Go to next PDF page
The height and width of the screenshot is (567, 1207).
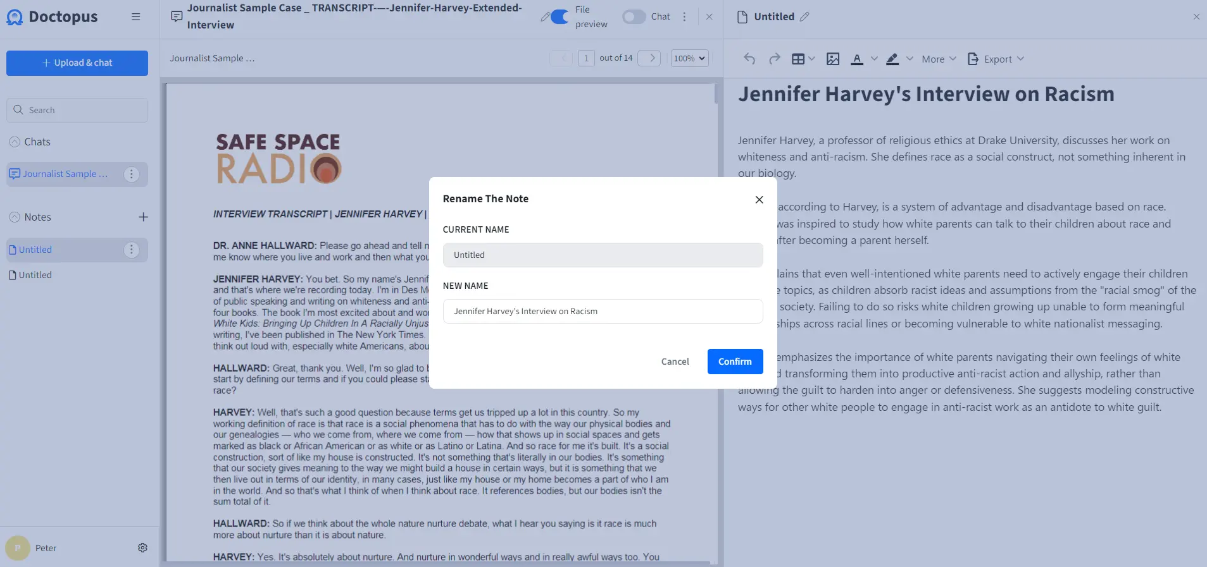649,58
